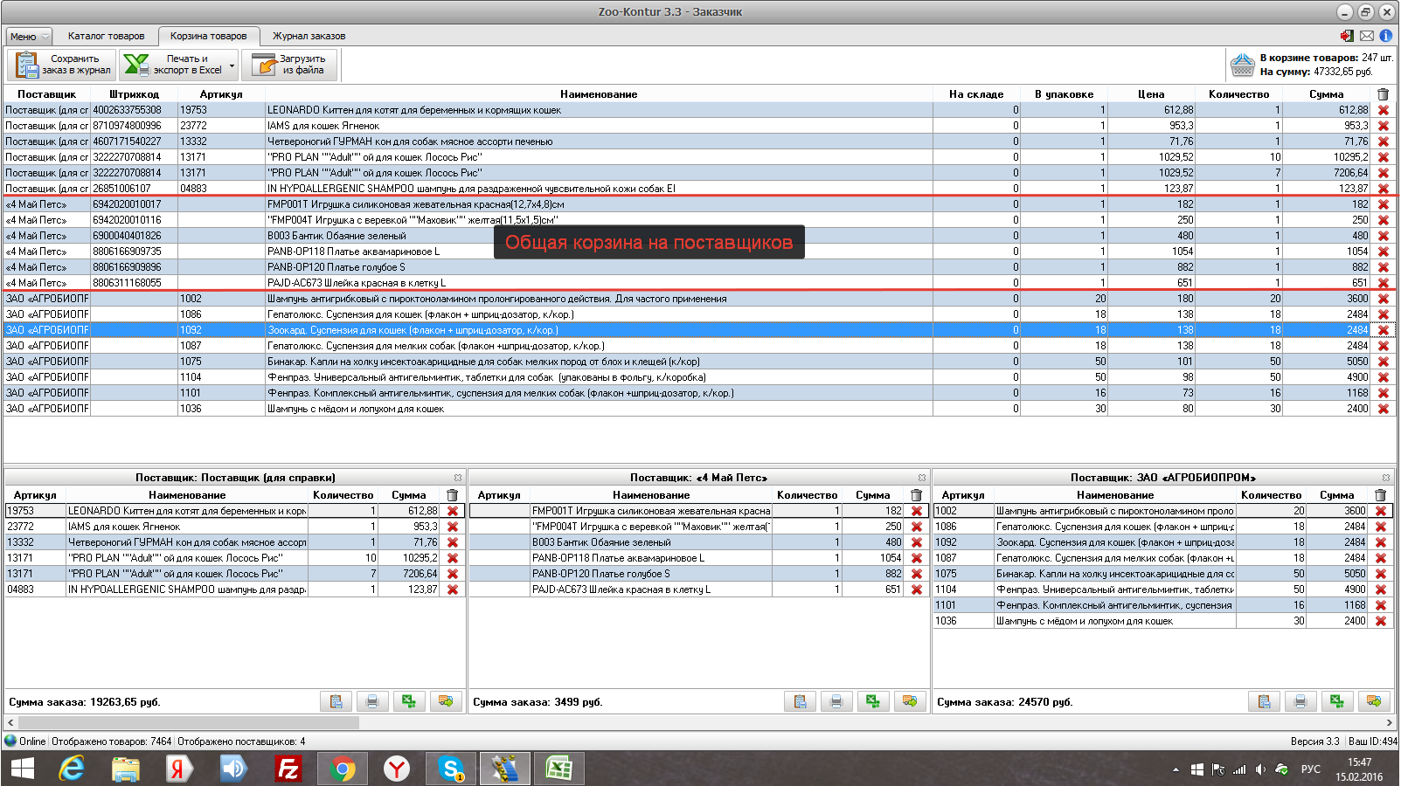
Task: Open Skype from taskbar
Action: (x=451, y=769)
